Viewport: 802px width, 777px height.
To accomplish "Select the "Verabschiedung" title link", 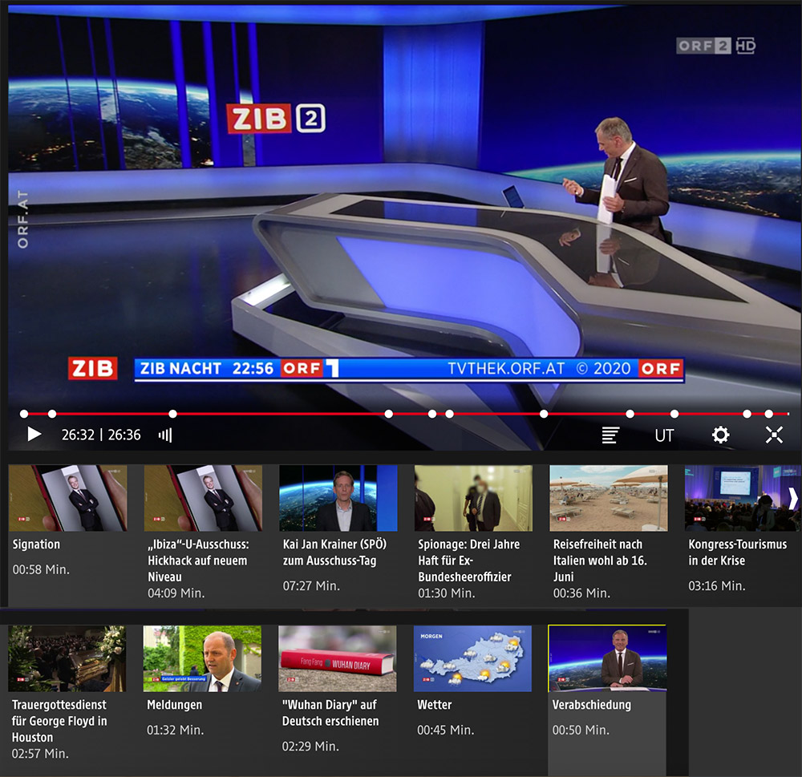I will (592, 705).
